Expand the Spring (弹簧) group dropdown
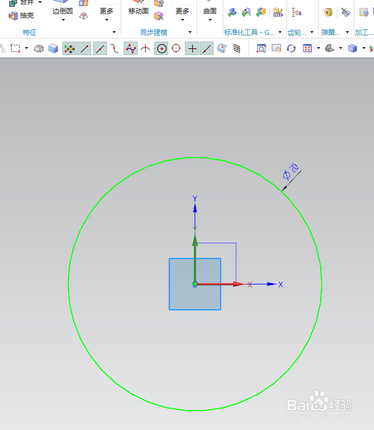 click(348, 32)
